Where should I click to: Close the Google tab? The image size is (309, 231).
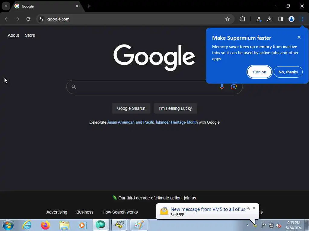point(77,6)
